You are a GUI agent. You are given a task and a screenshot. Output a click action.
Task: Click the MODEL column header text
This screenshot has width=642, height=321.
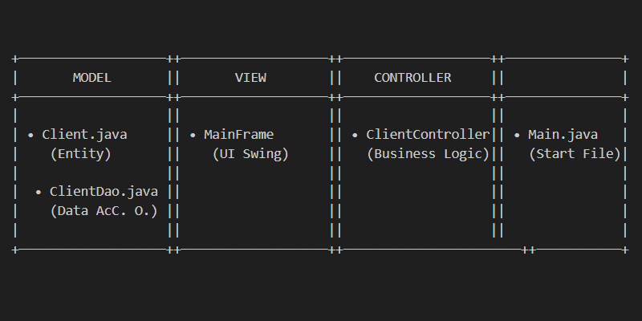[x=92, y=78]
